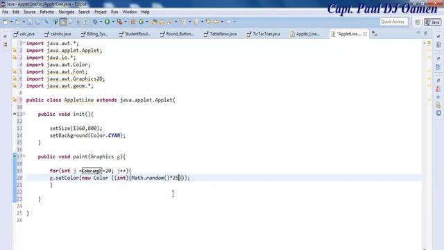Create a New Java Package icon

click(133, 22)
